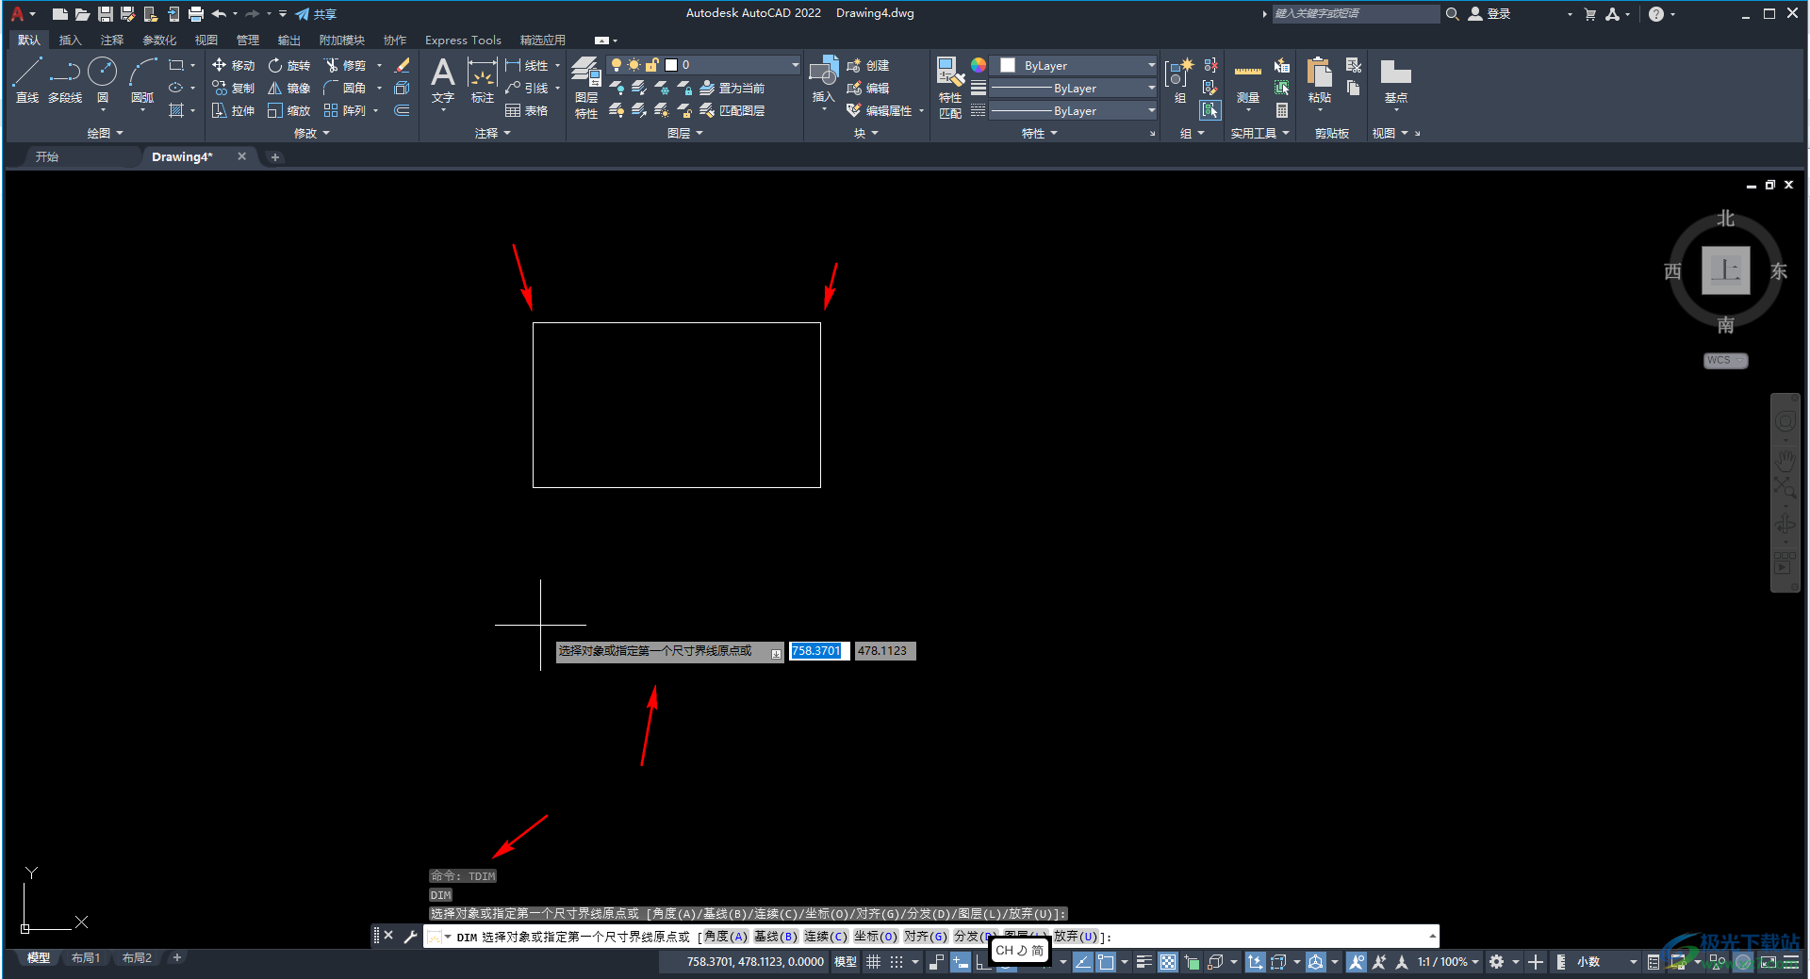Toggle snap mode dots in status bar

pyautogui.click(x=897, y=962)
